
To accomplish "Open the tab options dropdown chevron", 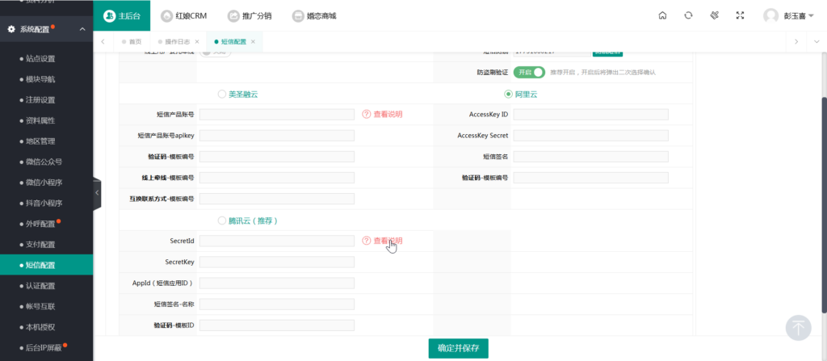I will [x=817, y=42].
